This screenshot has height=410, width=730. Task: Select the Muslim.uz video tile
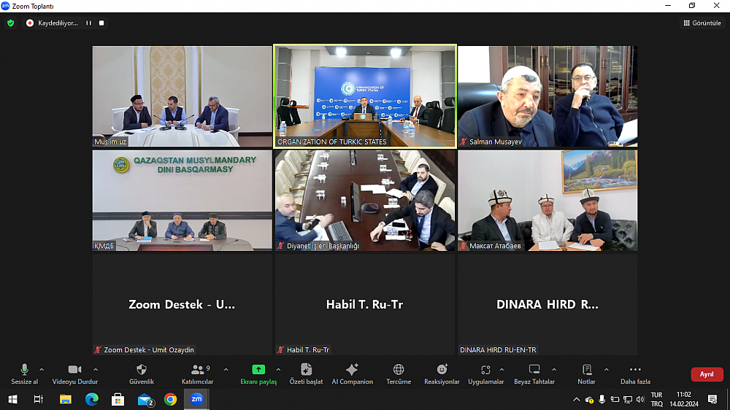click(182, 96)
